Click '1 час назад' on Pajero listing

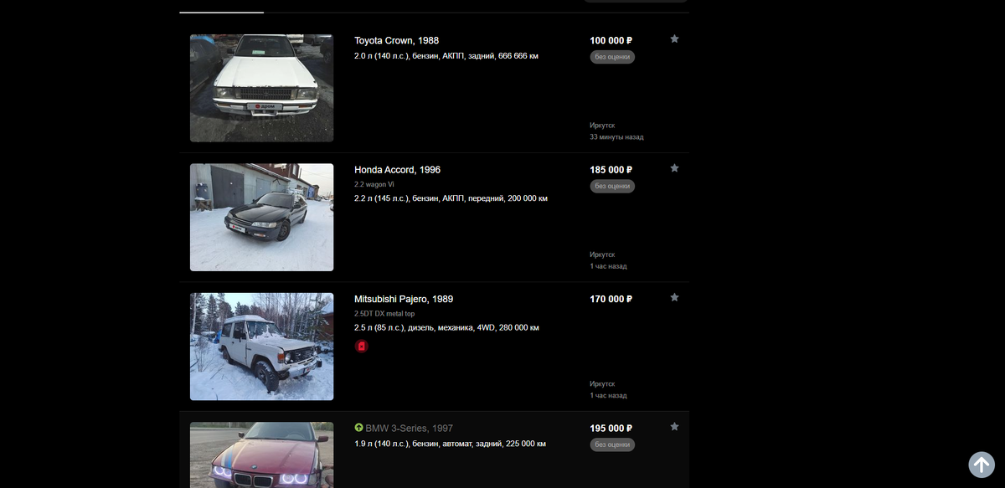pyautogui.click(x=608, y=395)
